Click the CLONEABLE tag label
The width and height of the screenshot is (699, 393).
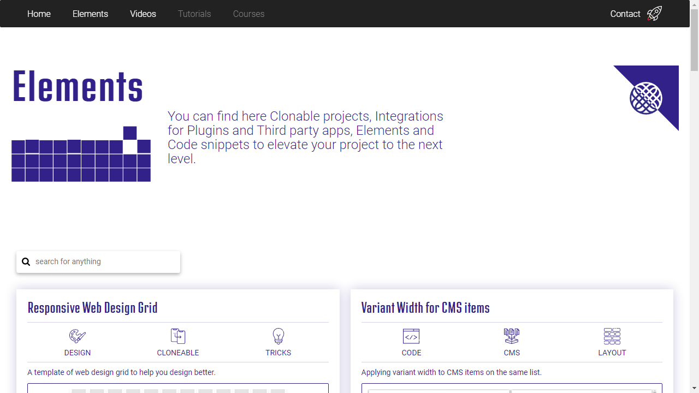(178, 353)
